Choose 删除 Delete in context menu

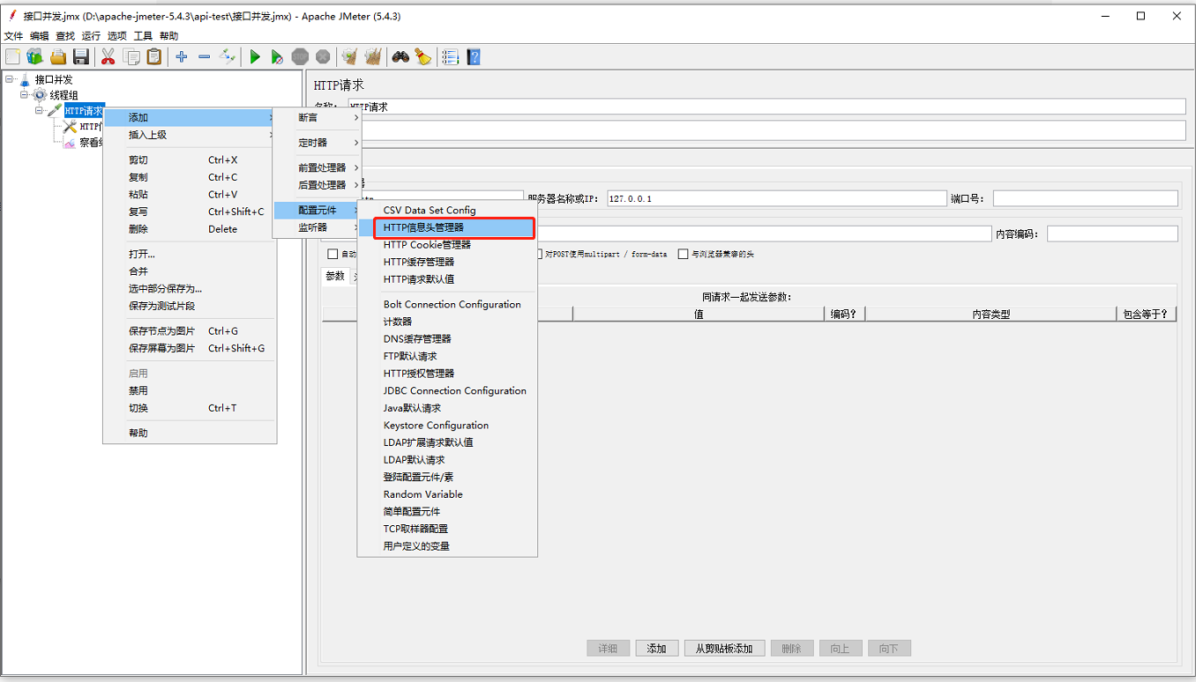(191, 229)
